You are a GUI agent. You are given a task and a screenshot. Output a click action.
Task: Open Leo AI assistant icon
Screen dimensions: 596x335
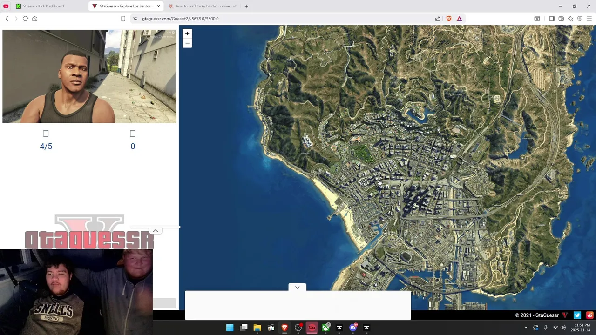[x=570, y=19]
